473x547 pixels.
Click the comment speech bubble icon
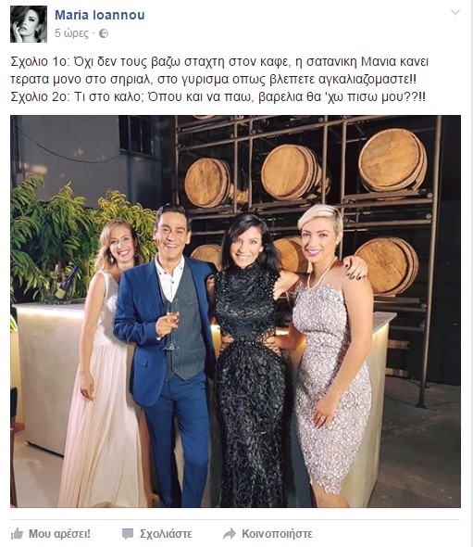(128, 534)
